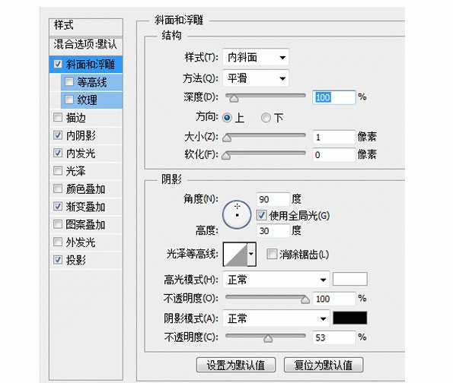Open the white highlight color swatch

(x=350, y=279)
